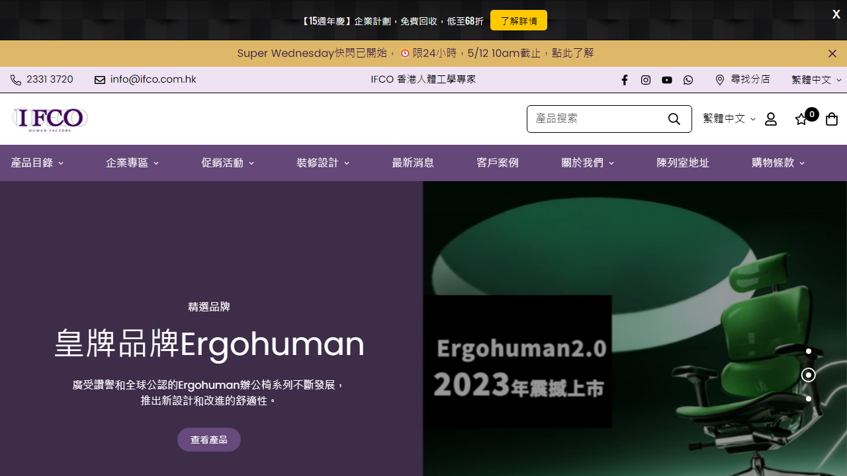Click the info@ifco.com.hk email link

pos(154,79)
